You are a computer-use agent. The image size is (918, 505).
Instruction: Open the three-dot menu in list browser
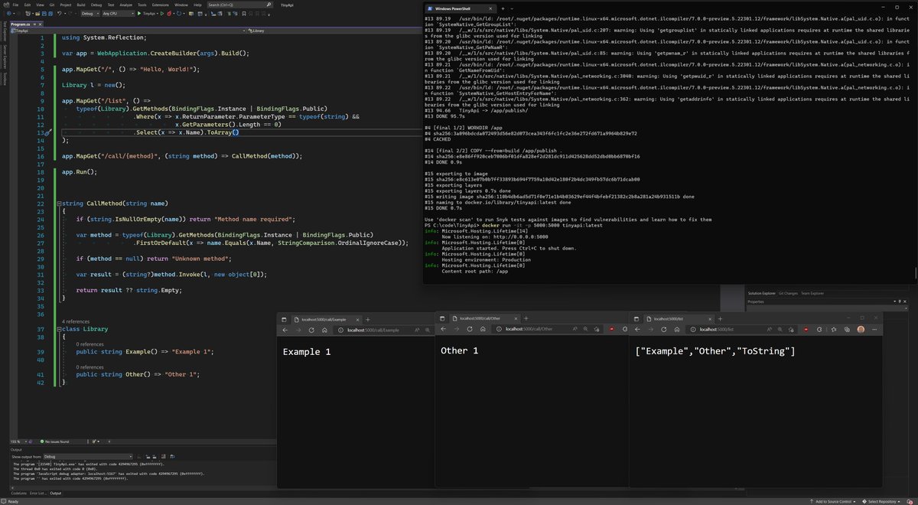874,329
